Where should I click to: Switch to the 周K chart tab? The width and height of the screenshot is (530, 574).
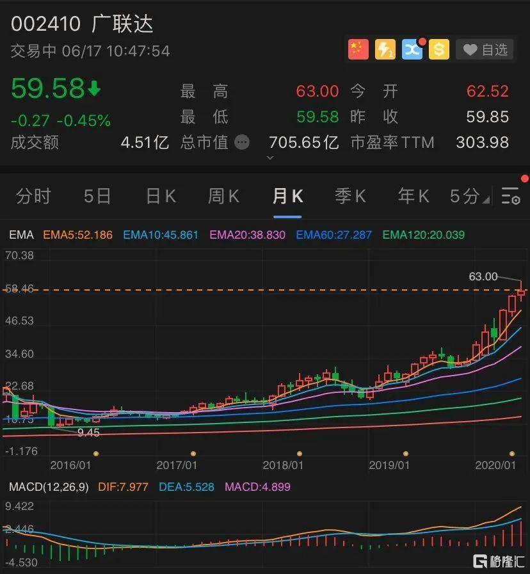224,196
